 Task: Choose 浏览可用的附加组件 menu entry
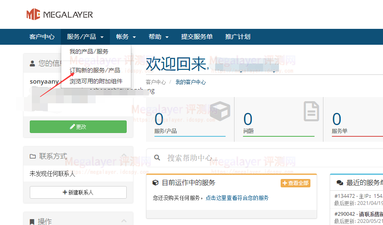pos(96,81)
